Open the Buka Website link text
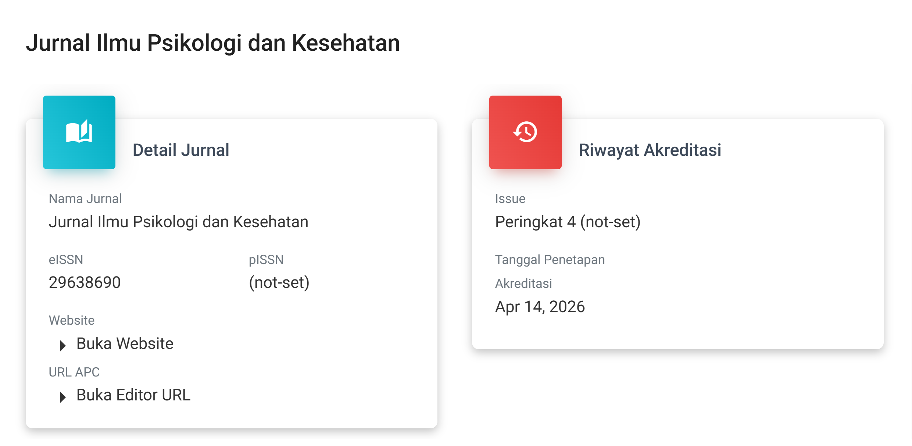This screenshot has height=446, width=912. (x=125, y=344)
